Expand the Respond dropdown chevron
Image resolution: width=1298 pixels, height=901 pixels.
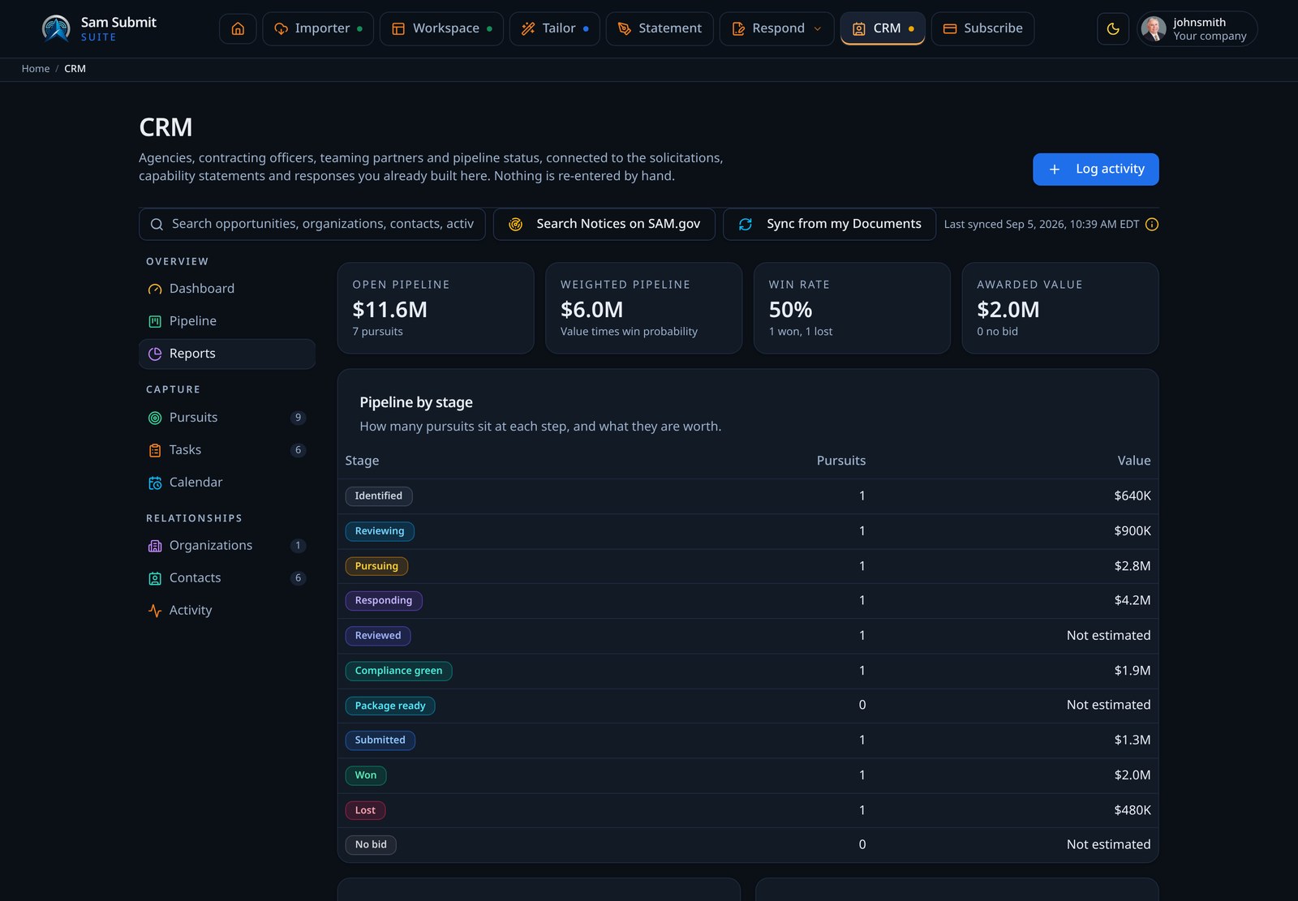click(x=818, y=28)
